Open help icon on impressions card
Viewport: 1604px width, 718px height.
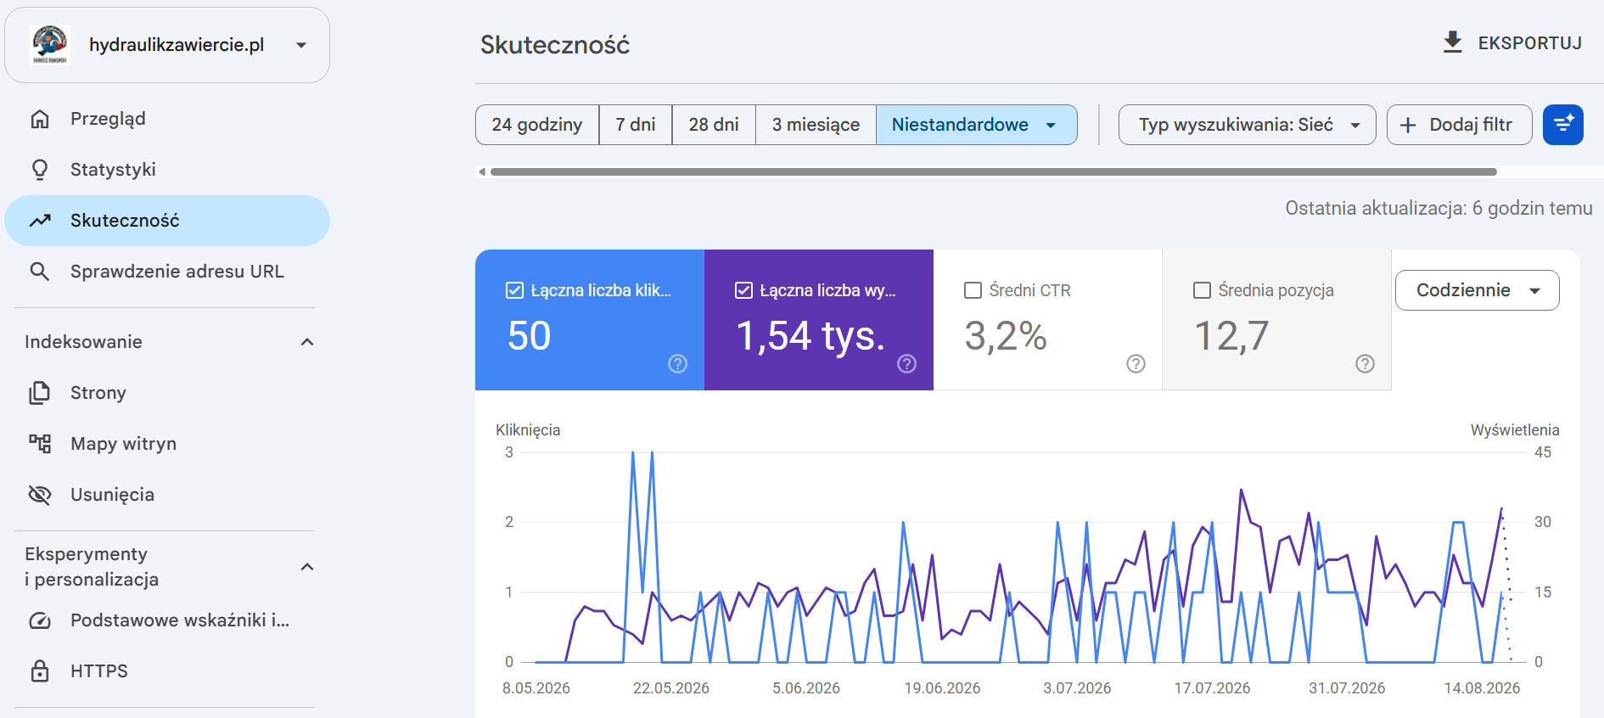click(x=906, y=363)
